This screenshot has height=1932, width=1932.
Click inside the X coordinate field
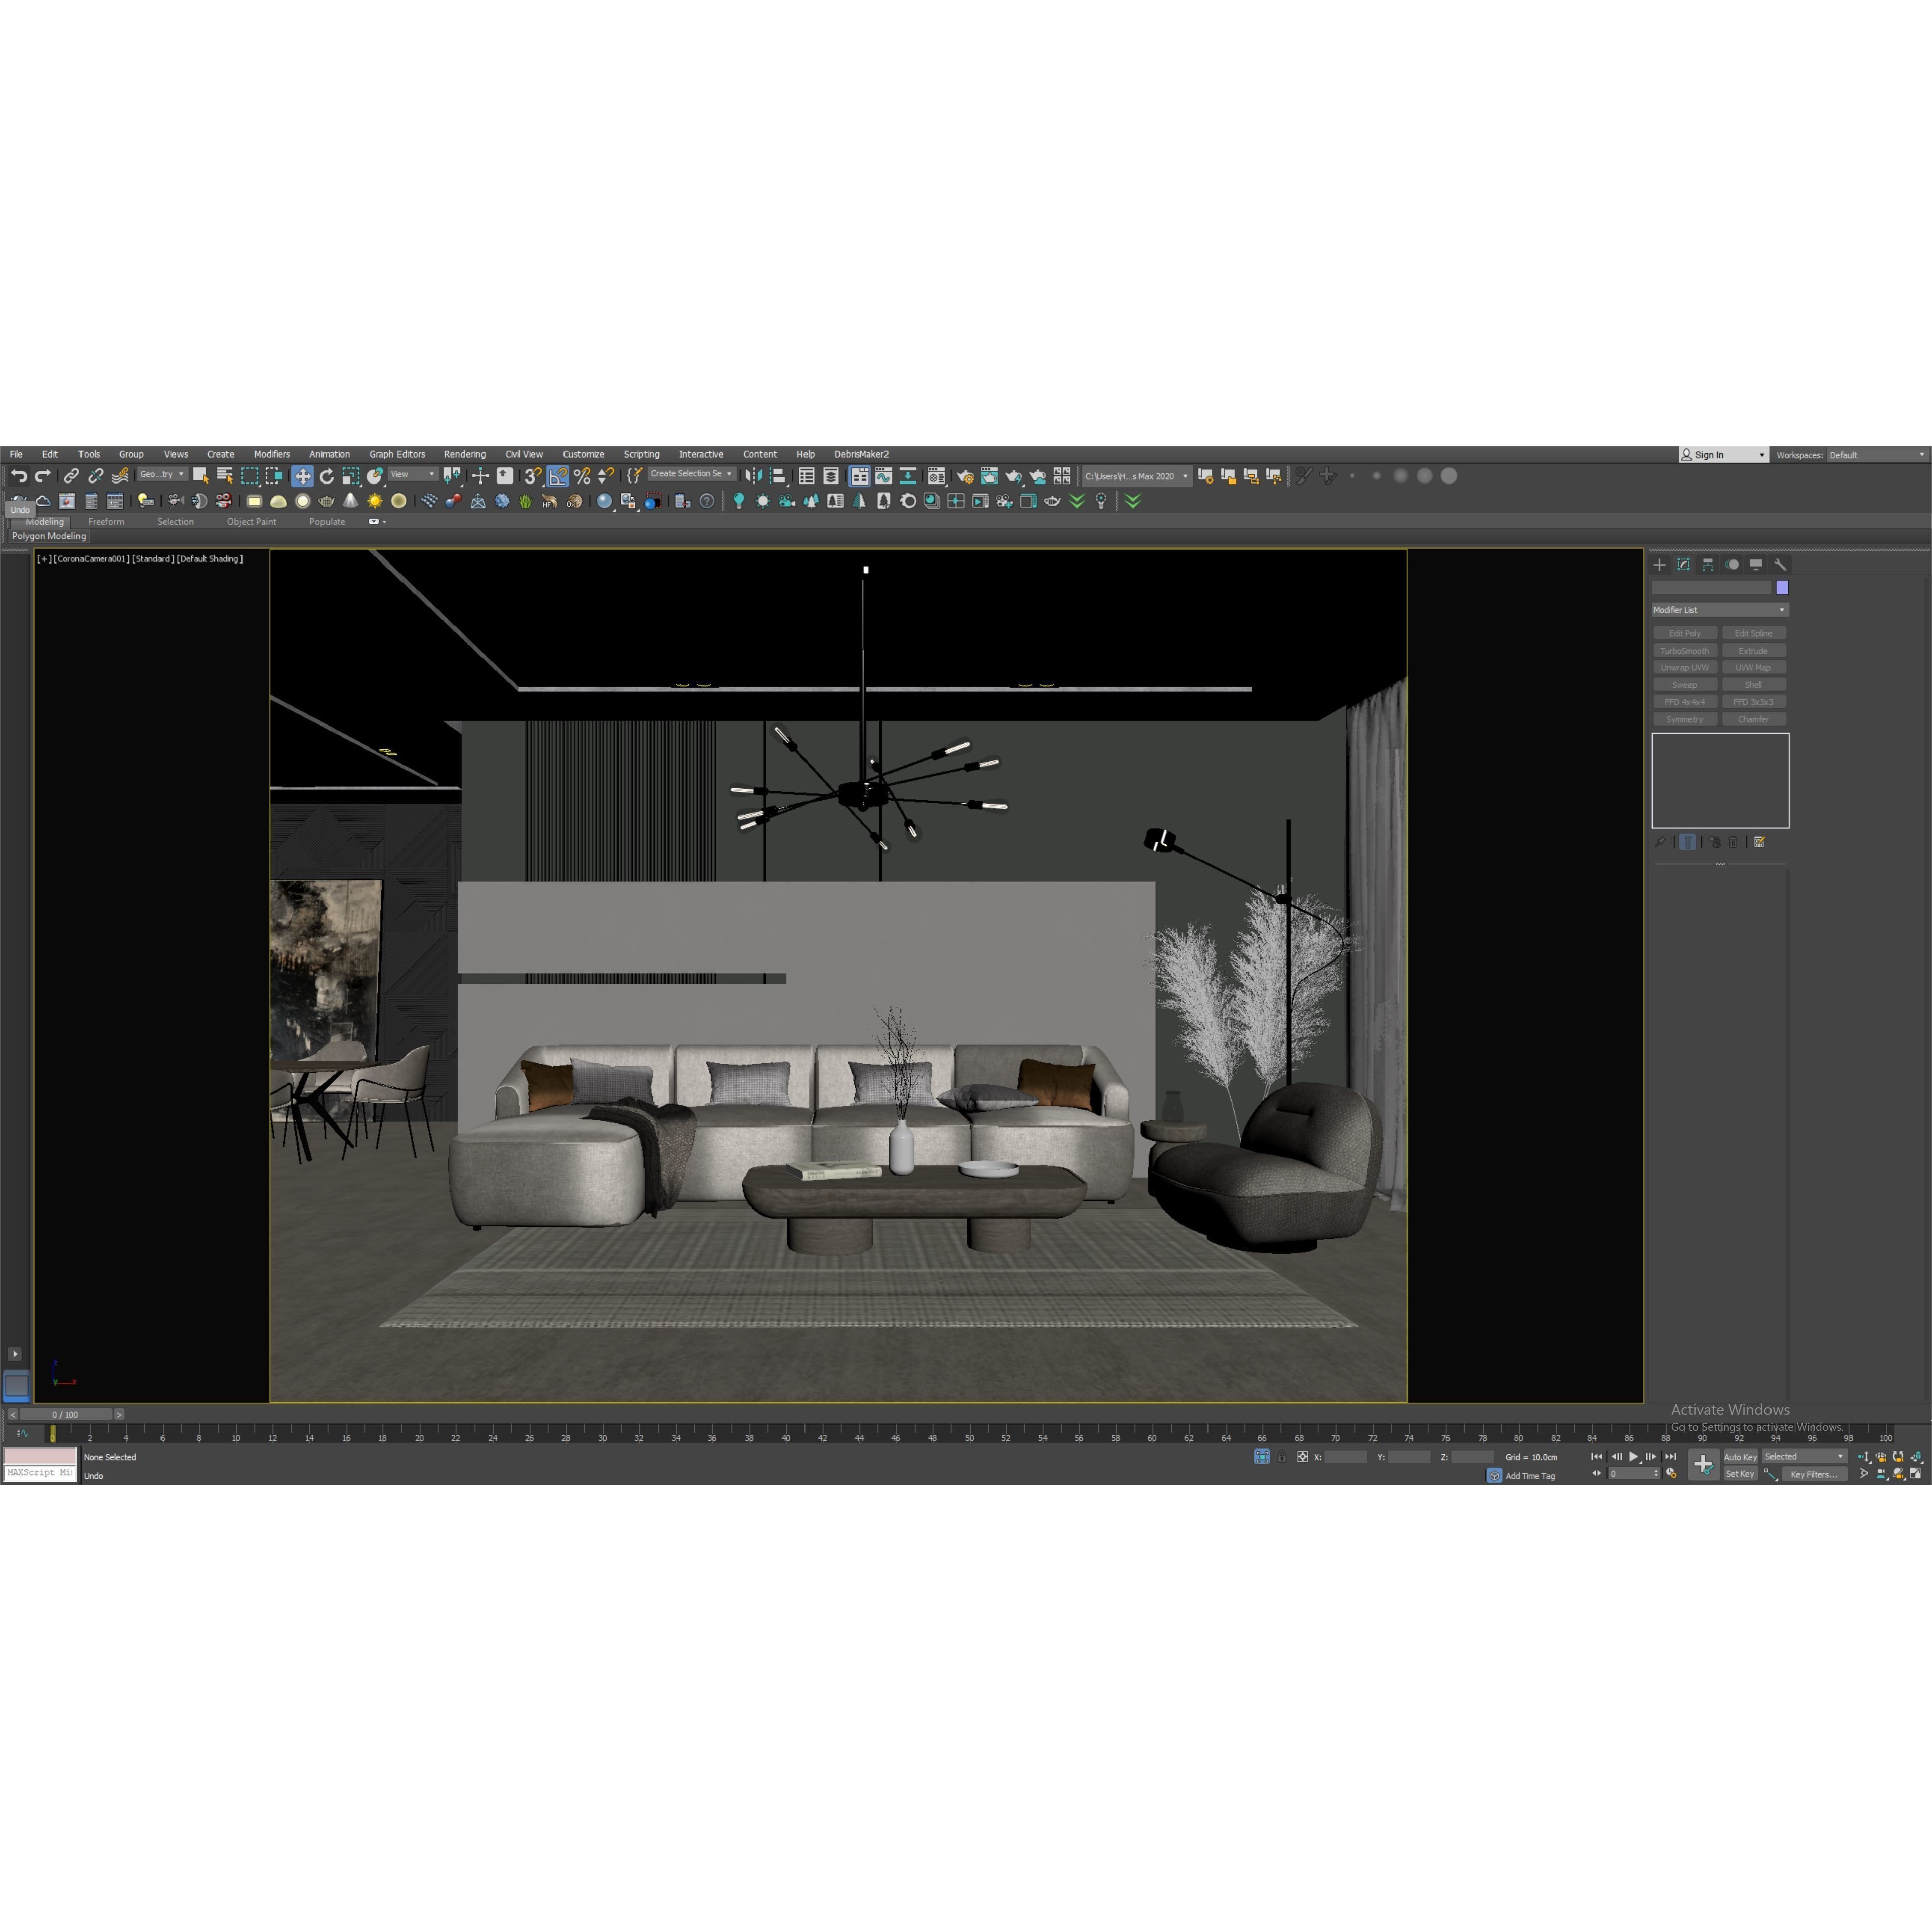pyautogui.click(x=1347, y=1457)
